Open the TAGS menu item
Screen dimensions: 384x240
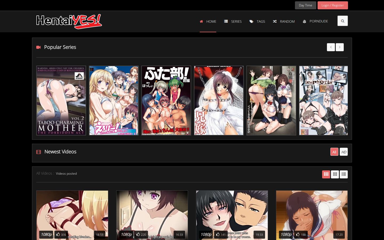(257, 21)
